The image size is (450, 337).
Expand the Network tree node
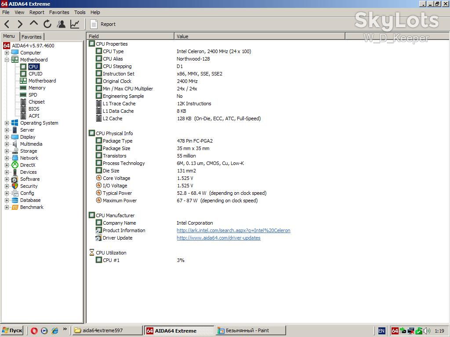click(x=7, y=158)
